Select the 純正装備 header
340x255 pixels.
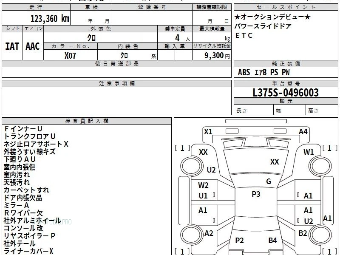(286, 63)
